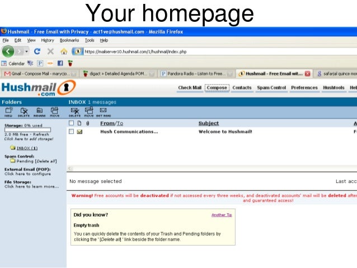Screen dimensions: 357x268
Task: Sort messages by Subject column
Action: (209, 123)
